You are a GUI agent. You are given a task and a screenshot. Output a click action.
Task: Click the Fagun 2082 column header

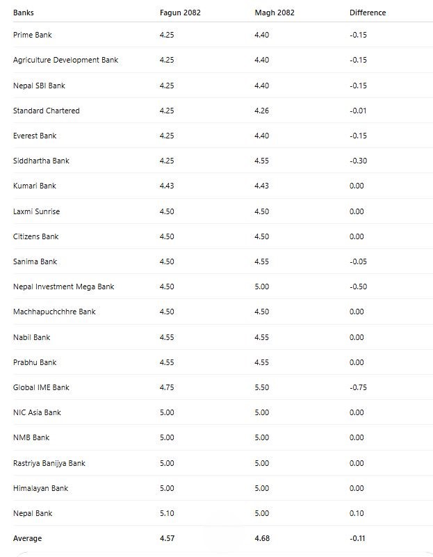(180, 13)
